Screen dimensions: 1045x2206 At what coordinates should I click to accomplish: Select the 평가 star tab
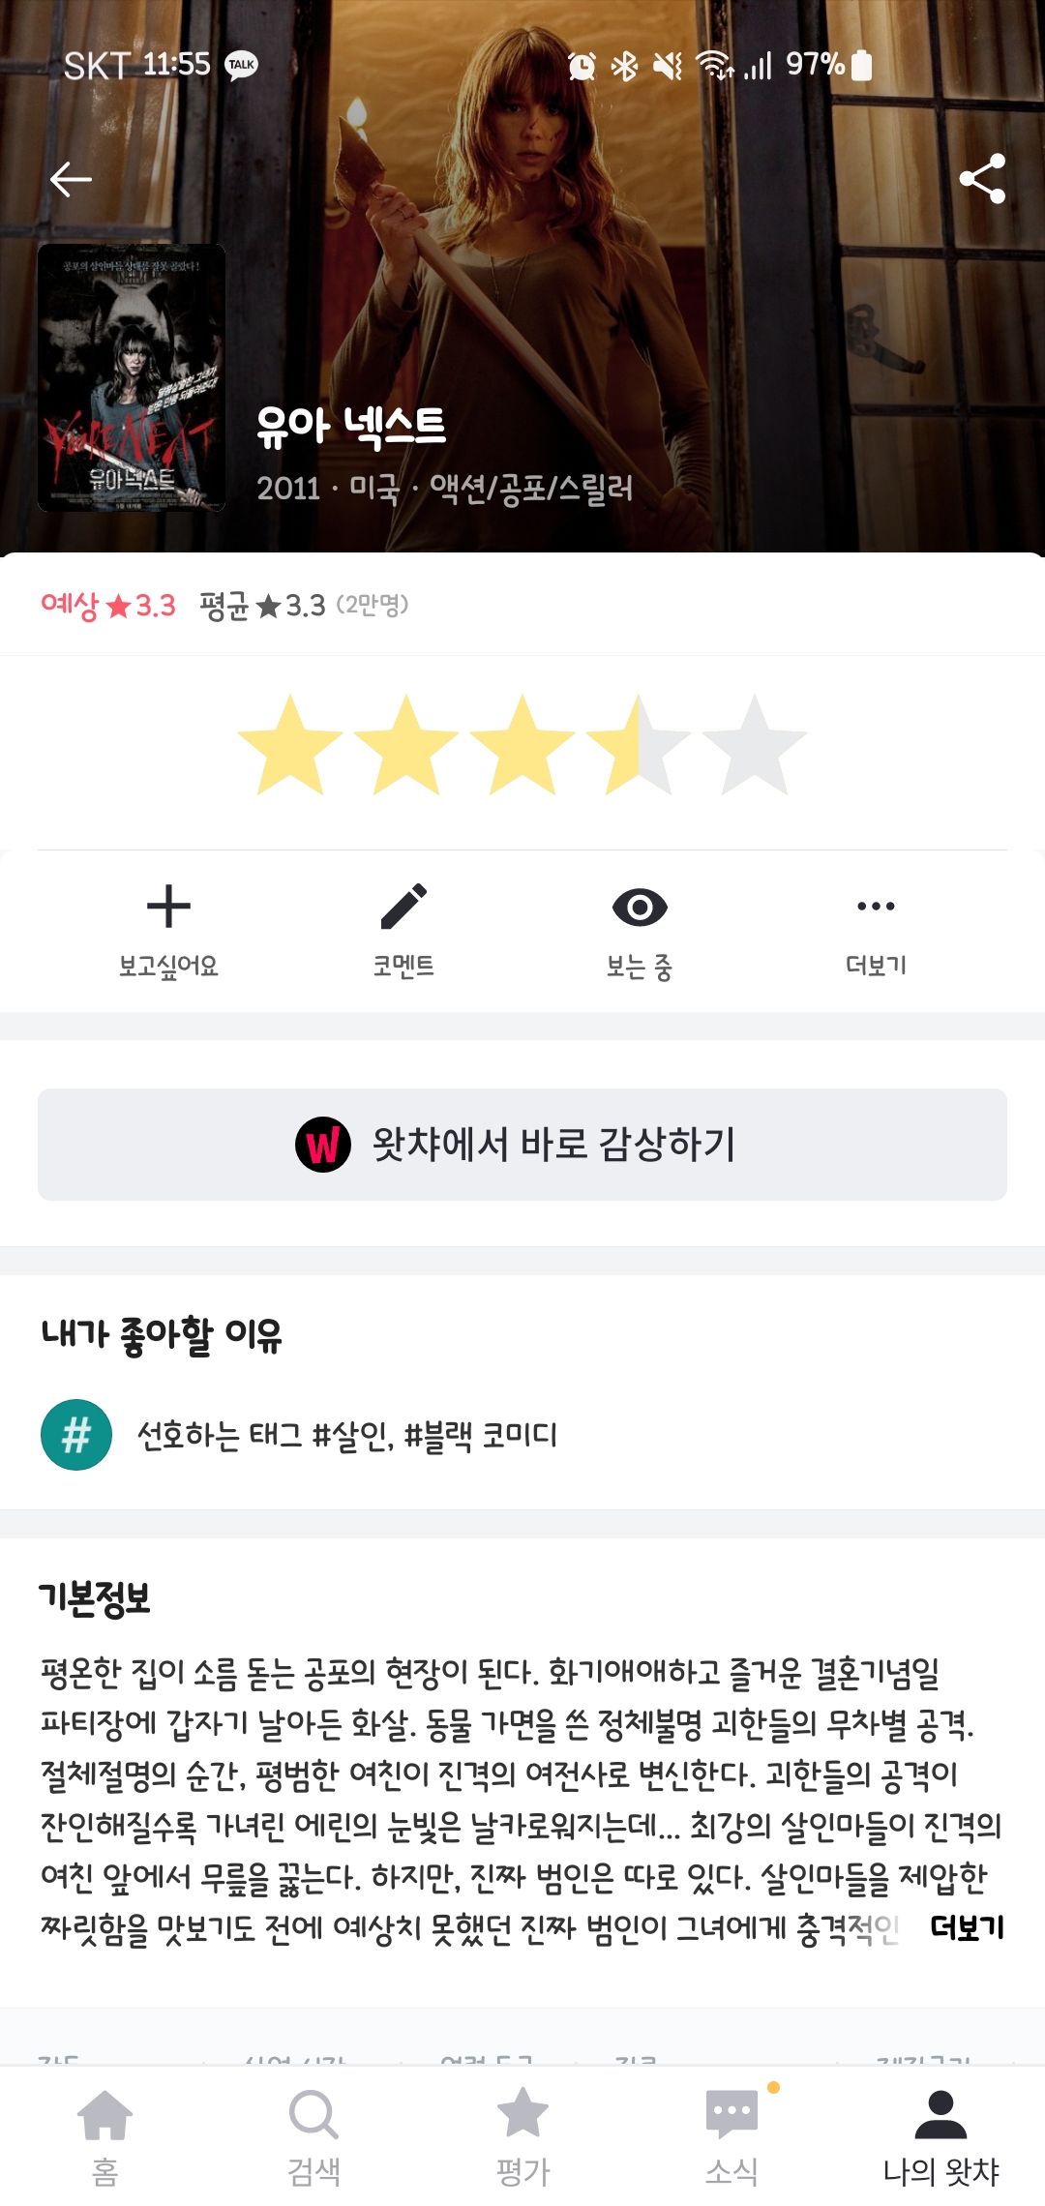click(x=522, y=2132)
